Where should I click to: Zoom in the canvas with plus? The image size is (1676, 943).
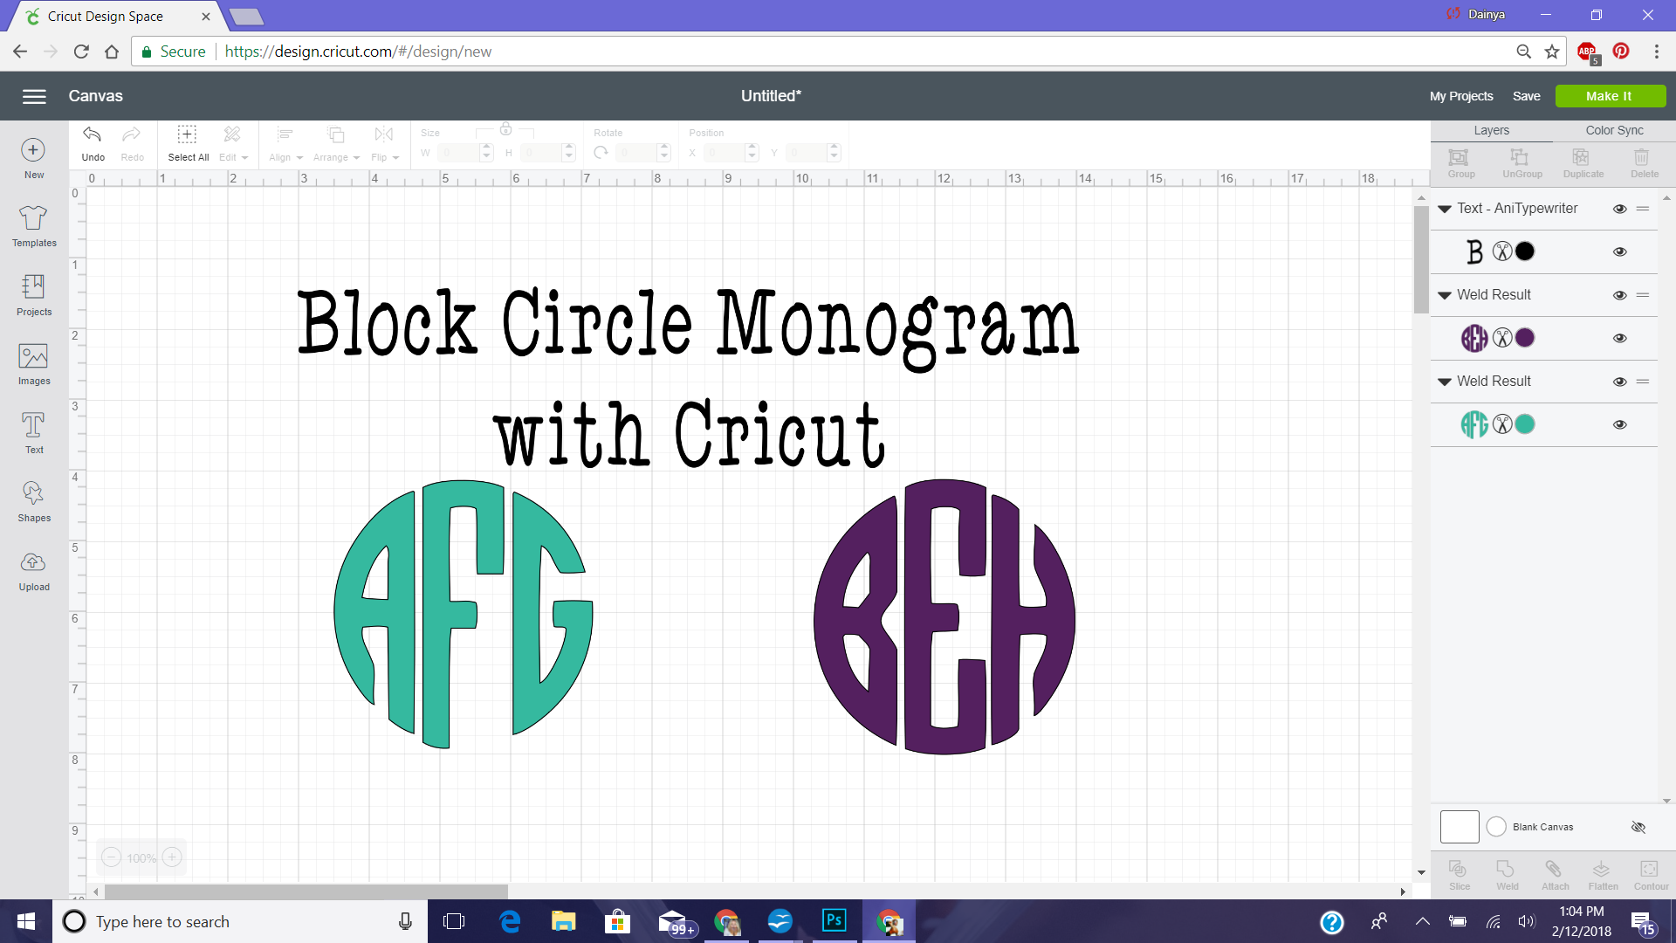point(172,857)
